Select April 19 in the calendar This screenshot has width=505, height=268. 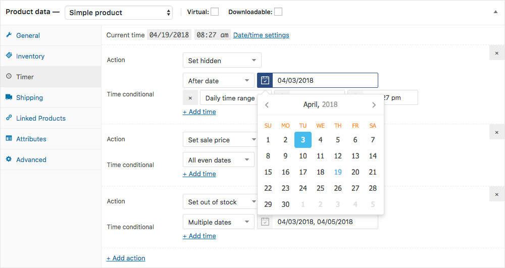(338, 172)
